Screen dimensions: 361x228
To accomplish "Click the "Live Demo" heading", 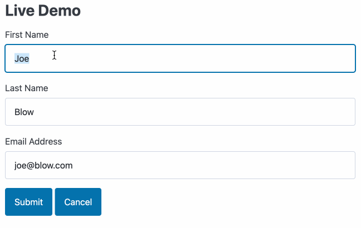I will click(43, 11).
